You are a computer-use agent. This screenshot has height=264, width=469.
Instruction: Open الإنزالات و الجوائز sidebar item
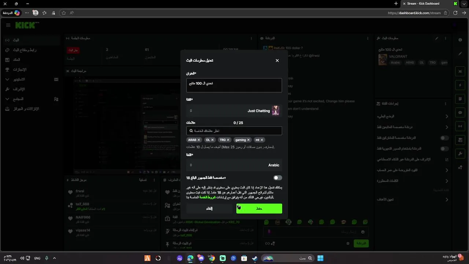[31, 109]
